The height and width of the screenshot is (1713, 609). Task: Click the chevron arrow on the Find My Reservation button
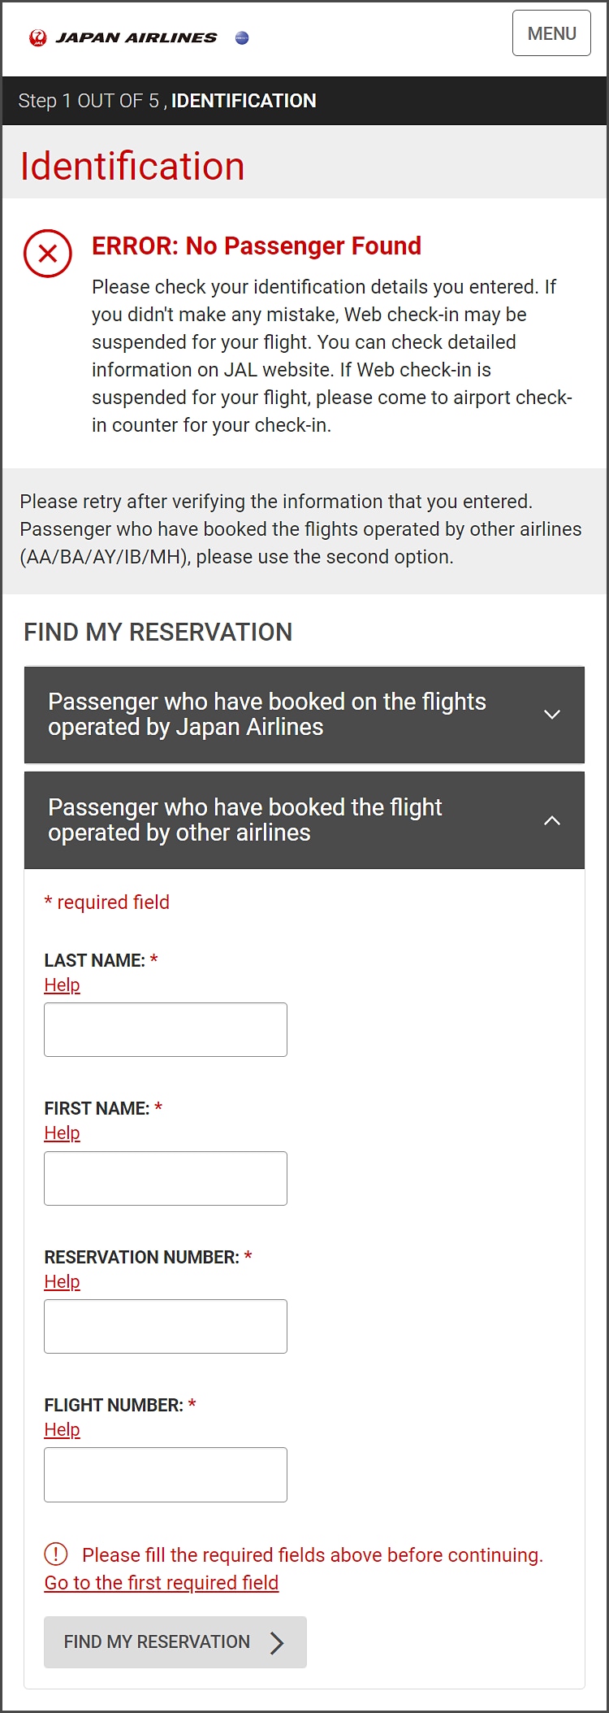click(278, 1641)
